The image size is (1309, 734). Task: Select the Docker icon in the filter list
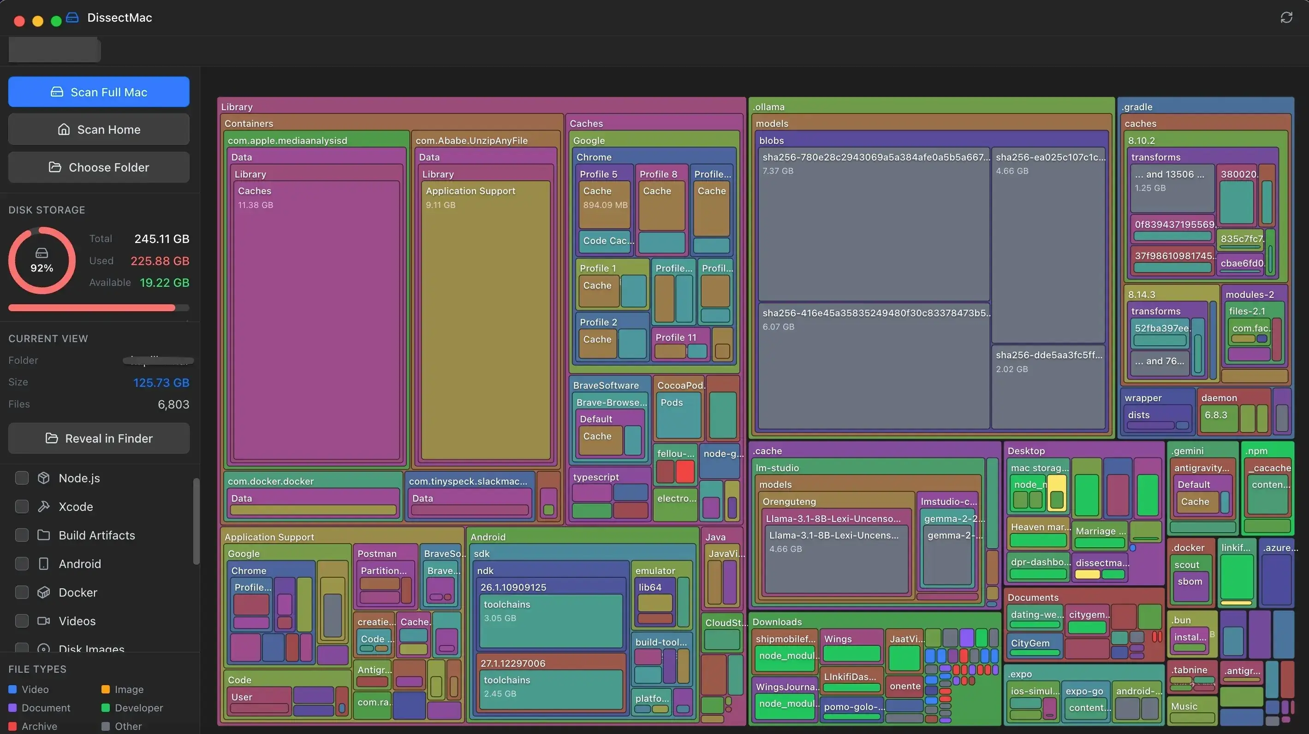44,592
